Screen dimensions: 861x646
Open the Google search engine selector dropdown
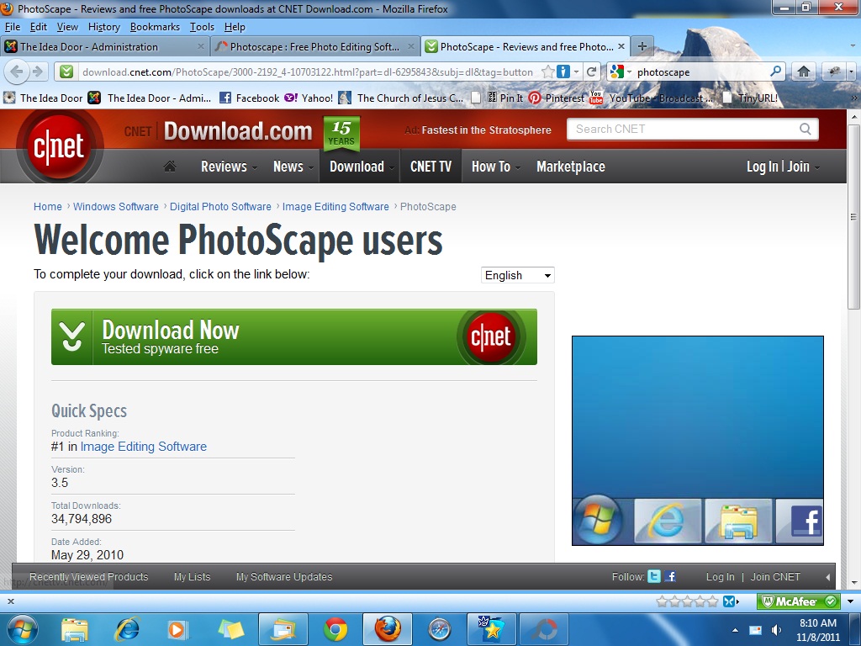tap(621, 72)
